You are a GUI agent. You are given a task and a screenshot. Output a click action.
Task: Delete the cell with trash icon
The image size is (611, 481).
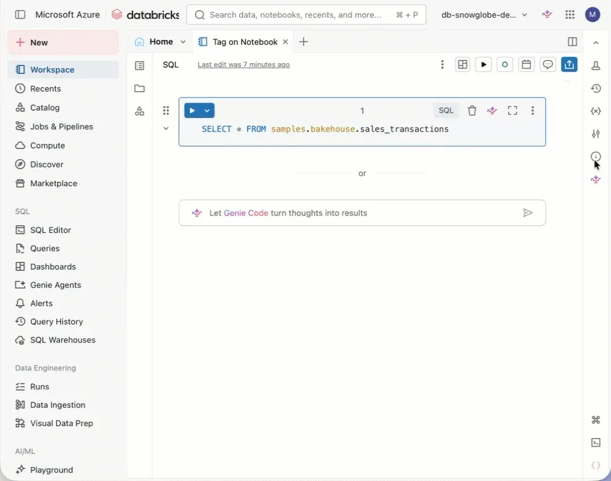[x=472, y=110]
